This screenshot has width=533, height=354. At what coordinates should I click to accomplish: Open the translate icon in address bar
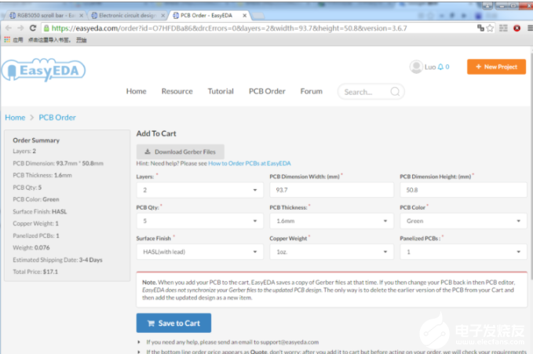coord(480,28)
